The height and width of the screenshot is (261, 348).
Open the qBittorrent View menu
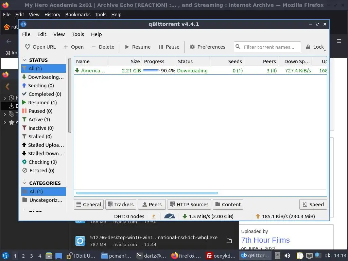(59, 34)
